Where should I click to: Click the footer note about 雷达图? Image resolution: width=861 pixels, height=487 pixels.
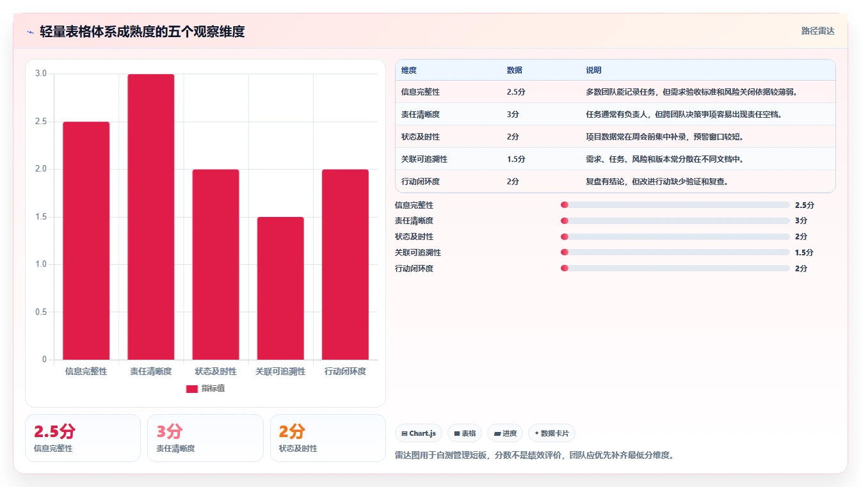click(x=535, y=456)
